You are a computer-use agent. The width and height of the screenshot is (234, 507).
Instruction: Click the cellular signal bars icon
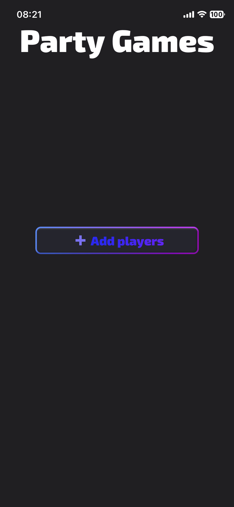pyautogui.click(x=189, y=15)
